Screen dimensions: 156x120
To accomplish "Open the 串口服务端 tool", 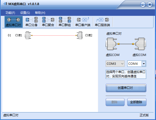I will click(102, 22).
